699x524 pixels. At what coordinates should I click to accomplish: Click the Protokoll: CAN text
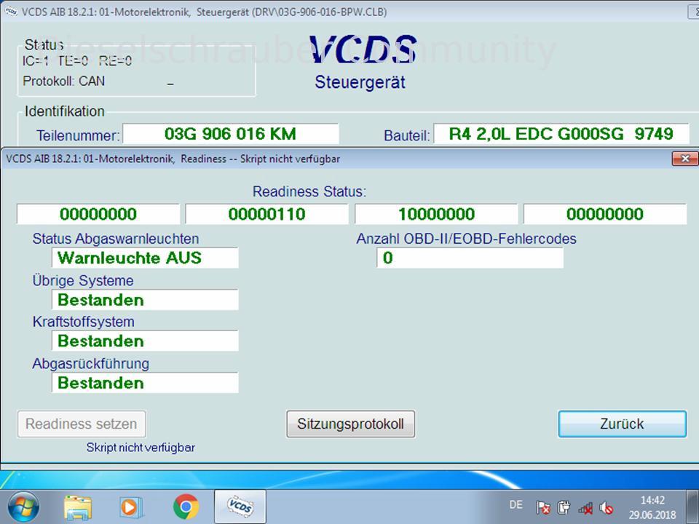click(64, 81)
